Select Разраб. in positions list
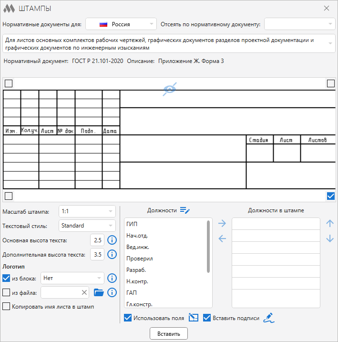338x342 pixels. pos(136,270)
